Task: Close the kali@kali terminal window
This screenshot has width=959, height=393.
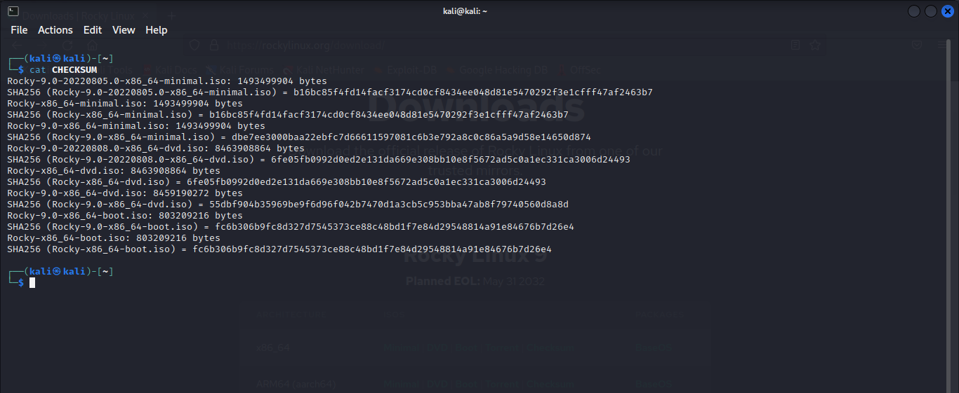Action: click(x=946, y=11)
